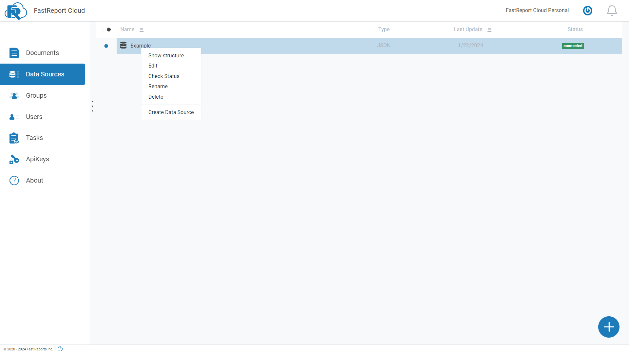Open the Tasks clipboard icon
This screenshot has width=629, height=354.
click(x=14, y=138)
